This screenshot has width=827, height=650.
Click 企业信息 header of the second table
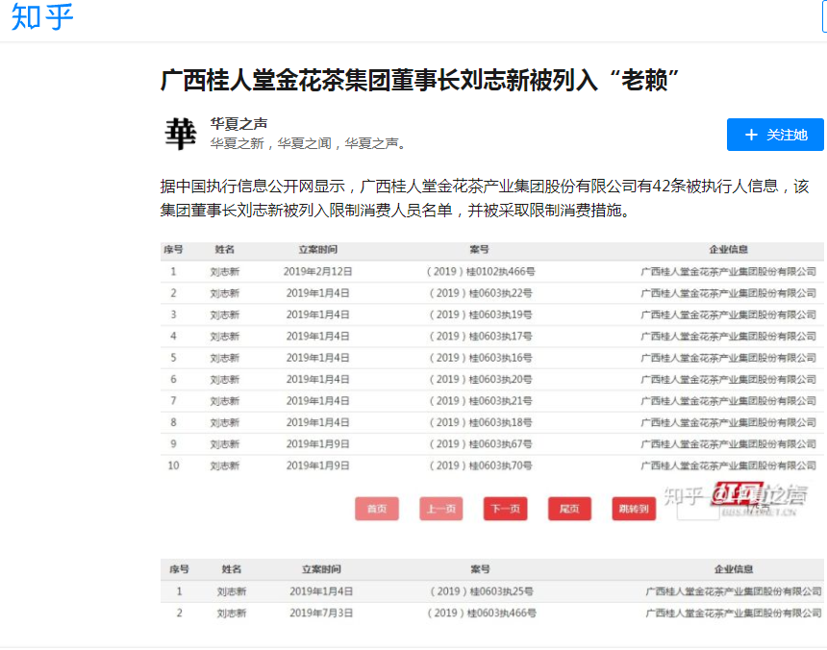pyautogui.click(x=734, y=569)
